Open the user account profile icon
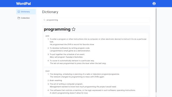172x97 pixels. [x=154, y=4]
